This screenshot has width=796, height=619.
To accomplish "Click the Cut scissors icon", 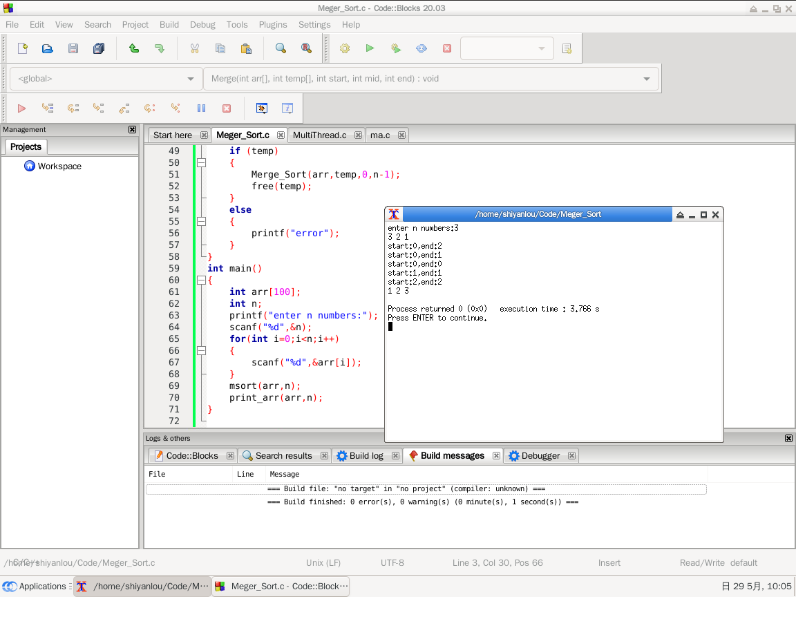I will (x=195, y=48).
